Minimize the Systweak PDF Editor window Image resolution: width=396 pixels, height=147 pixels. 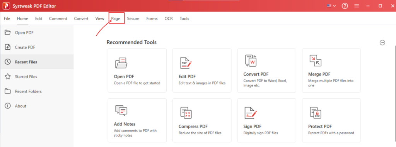pyautogui.click(x=369, y=6)
